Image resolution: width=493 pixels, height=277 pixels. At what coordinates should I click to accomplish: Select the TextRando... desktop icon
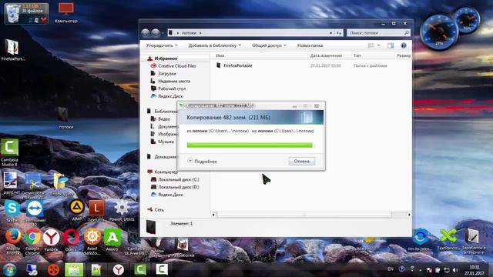click(x=448, y=239)
